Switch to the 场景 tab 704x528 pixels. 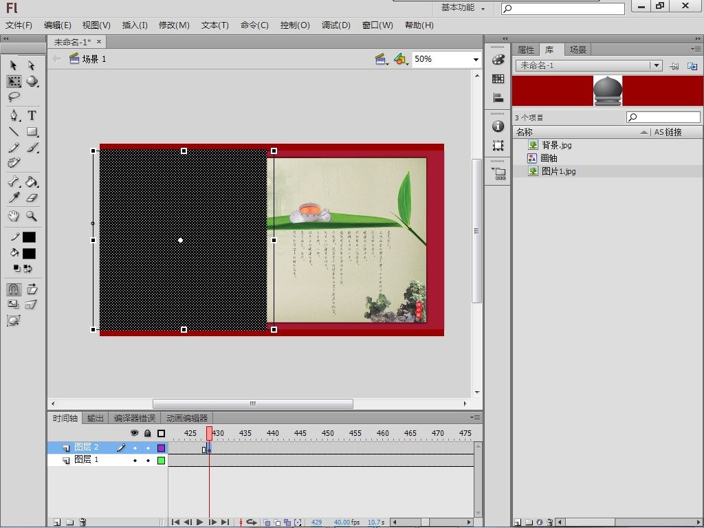tap(577, 49)
